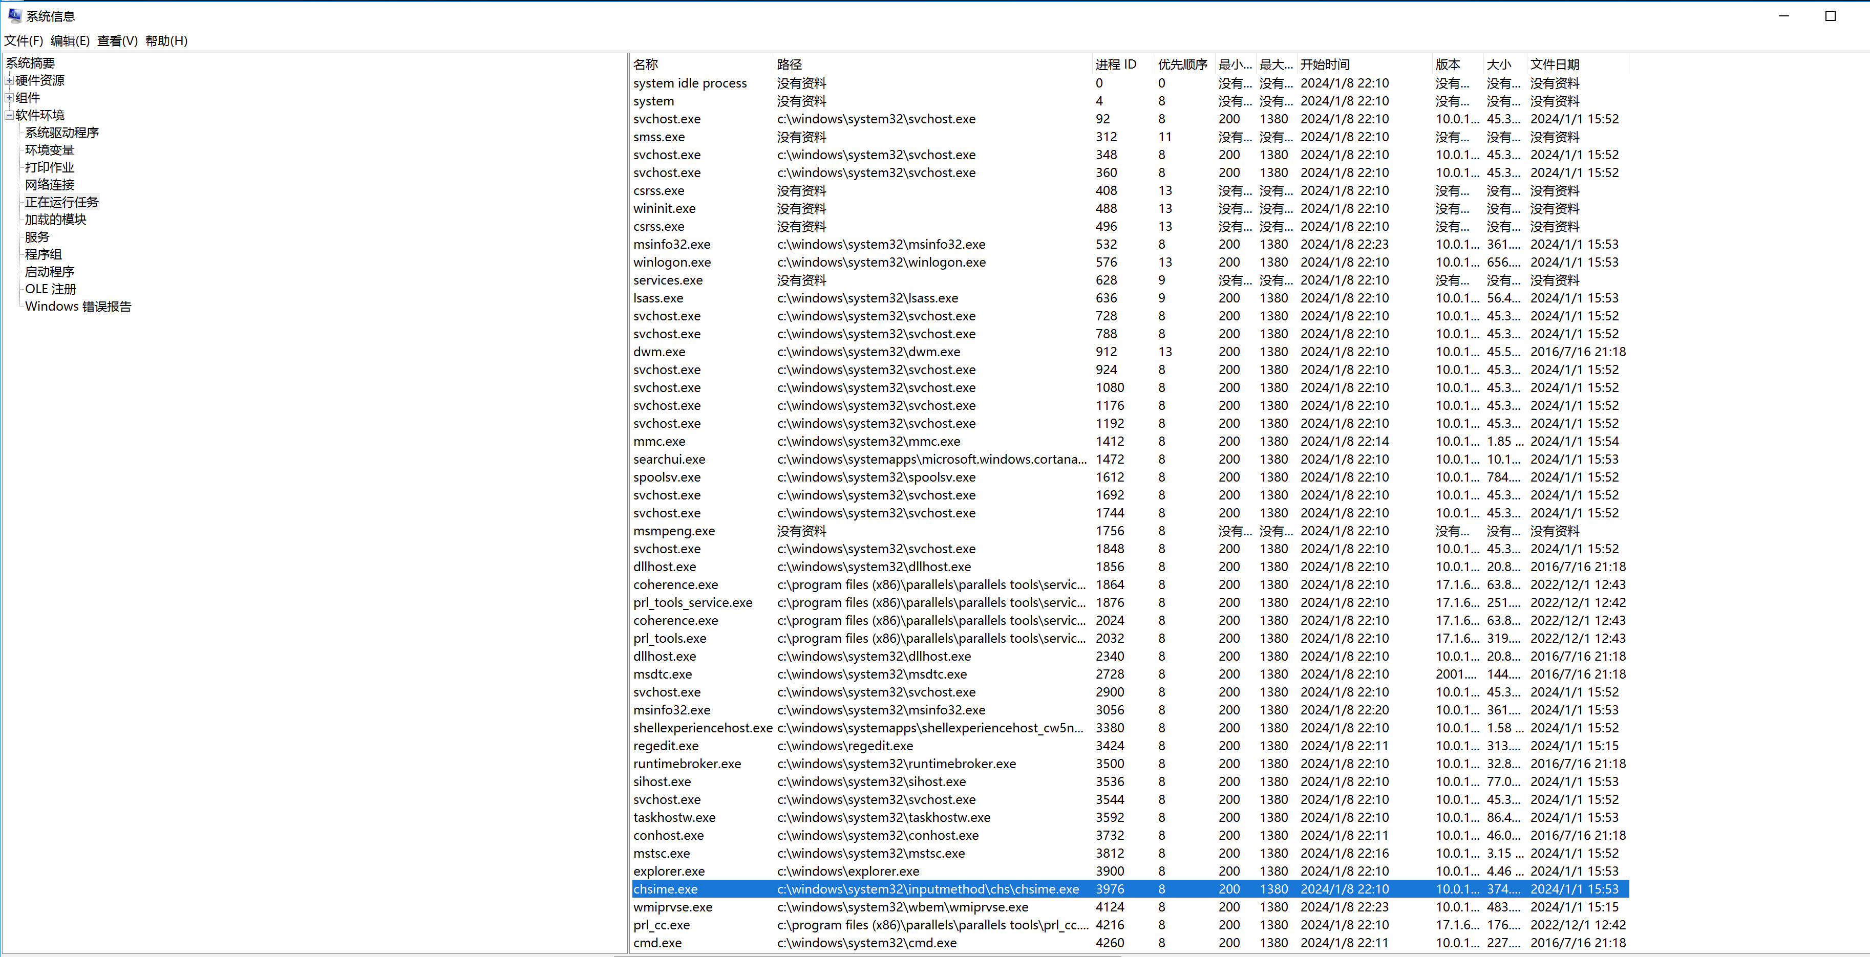Select 系统驱动程序 in the tree
Viewport: 1870px width, 957px height.
pos(62,133)
